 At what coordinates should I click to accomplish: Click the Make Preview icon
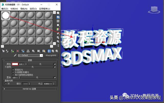pyautogui.click(x=58, y=33)
